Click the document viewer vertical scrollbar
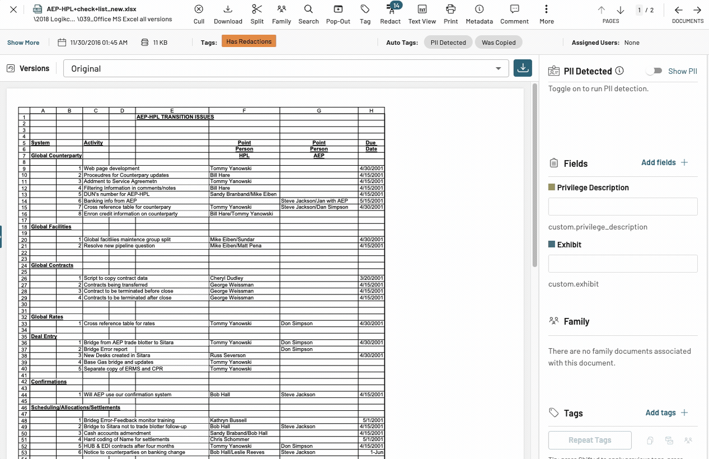This screenshot has height=459, width=709. pyautogui.click(x=535, y=175)
